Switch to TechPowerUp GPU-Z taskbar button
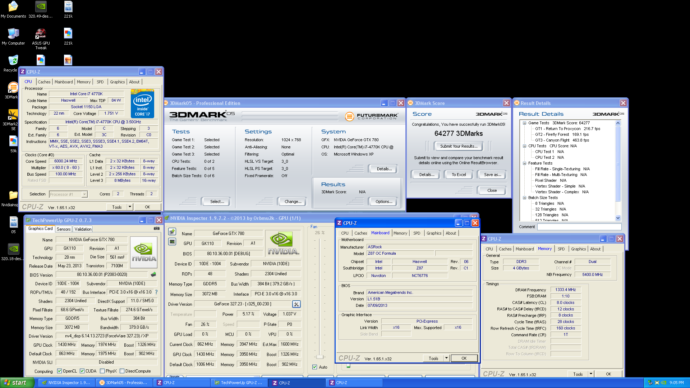Image resolution: width=690 pixels, height=388 pixels. coord(239,383)
